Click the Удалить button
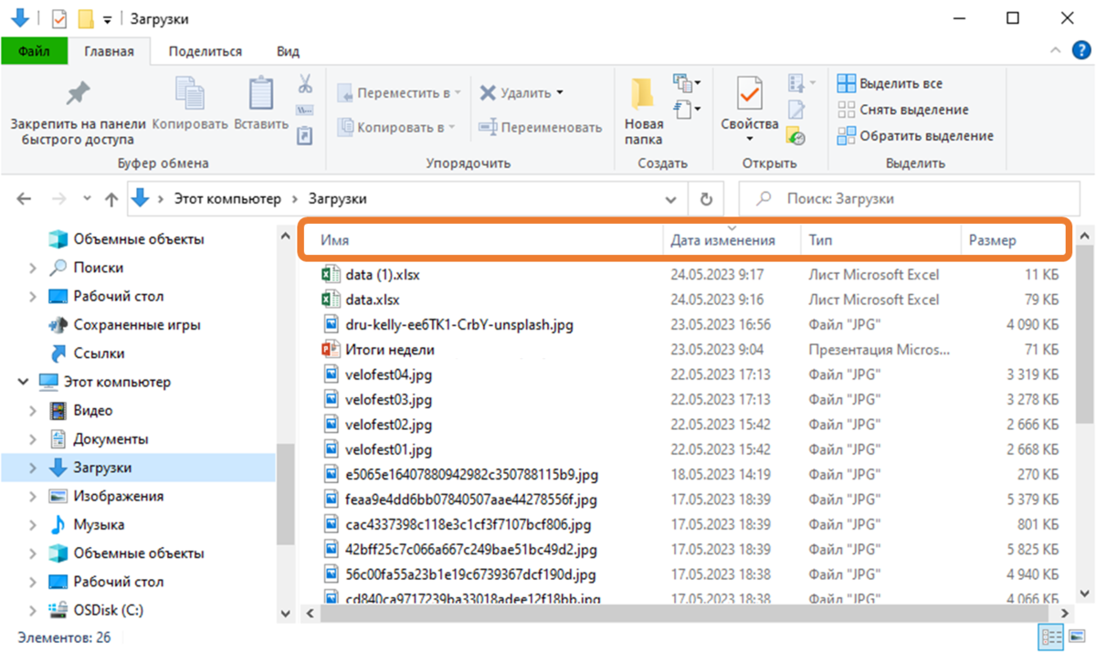Viewport: 1096px width, 652px height. pyautogui.click(x=522, y=93)
